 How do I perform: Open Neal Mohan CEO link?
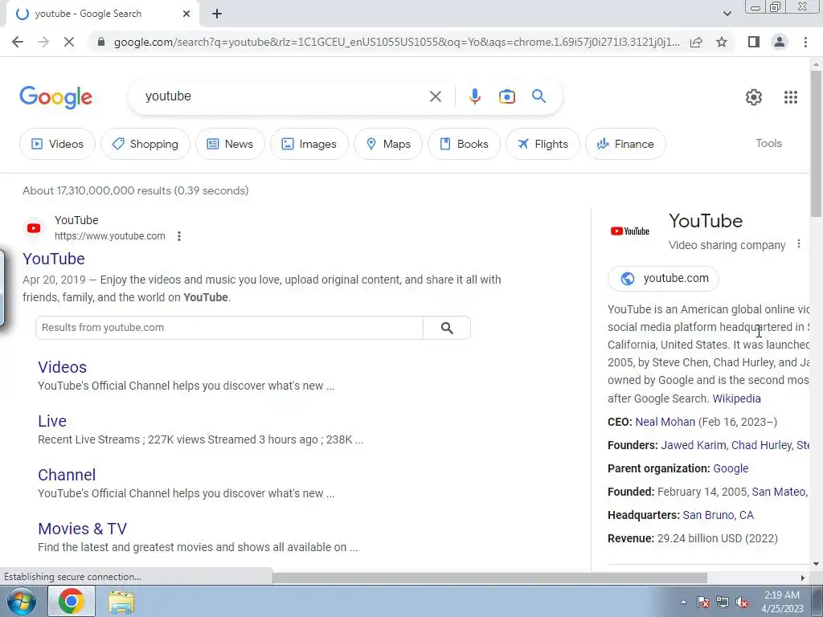pos(665,422)
